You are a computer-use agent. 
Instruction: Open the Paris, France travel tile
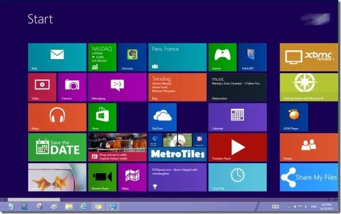pos(177,57)
